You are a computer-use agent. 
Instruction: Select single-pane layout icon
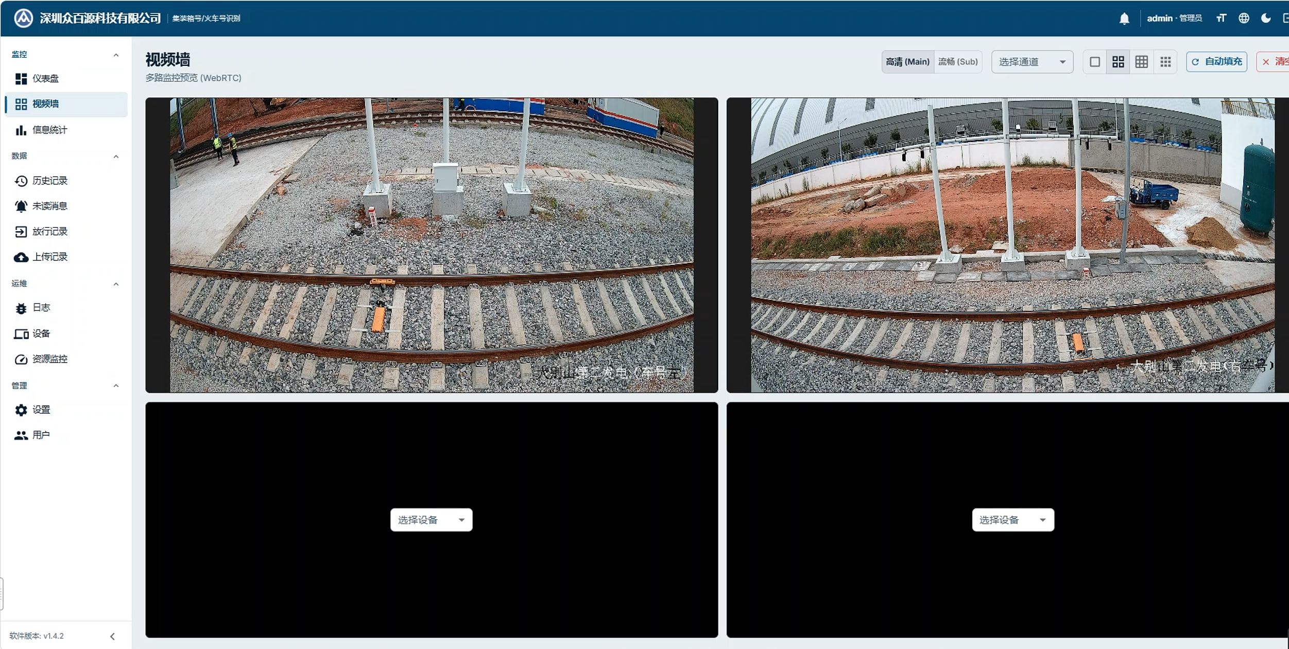coord(1095,62)
